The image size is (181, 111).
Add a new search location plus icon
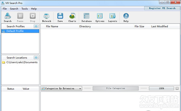coord(36,57)
